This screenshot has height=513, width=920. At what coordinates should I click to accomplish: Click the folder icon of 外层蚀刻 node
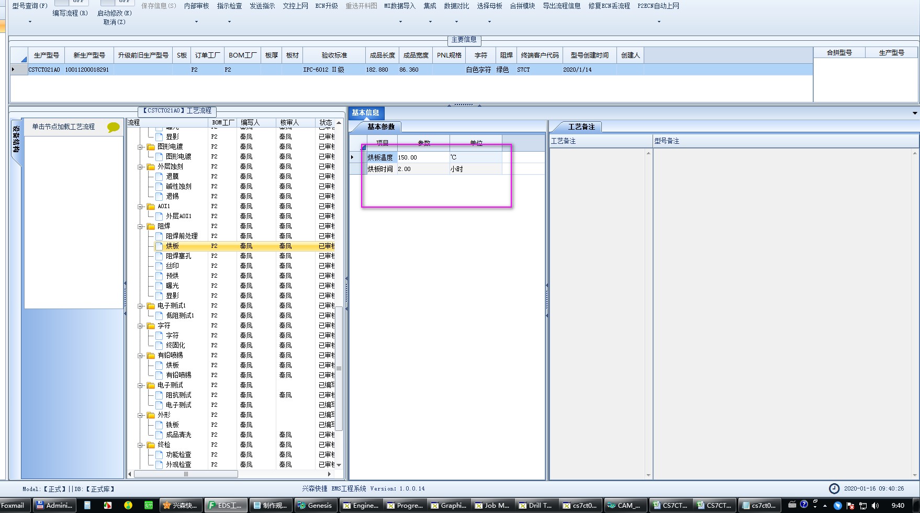click(151, 167)
